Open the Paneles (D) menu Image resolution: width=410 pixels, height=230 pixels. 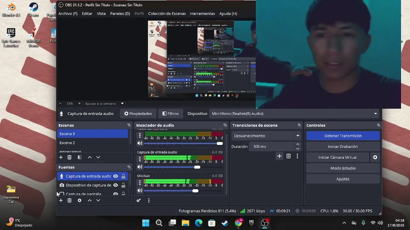pos(120,13)
